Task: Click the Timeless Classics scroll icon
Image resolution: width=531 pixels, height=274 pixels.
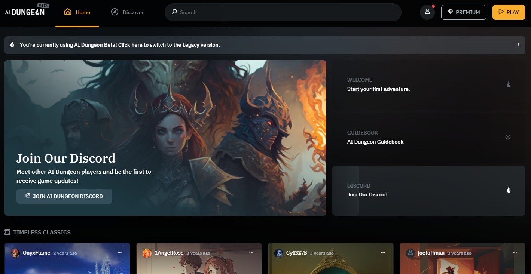Action: (7, 232)
